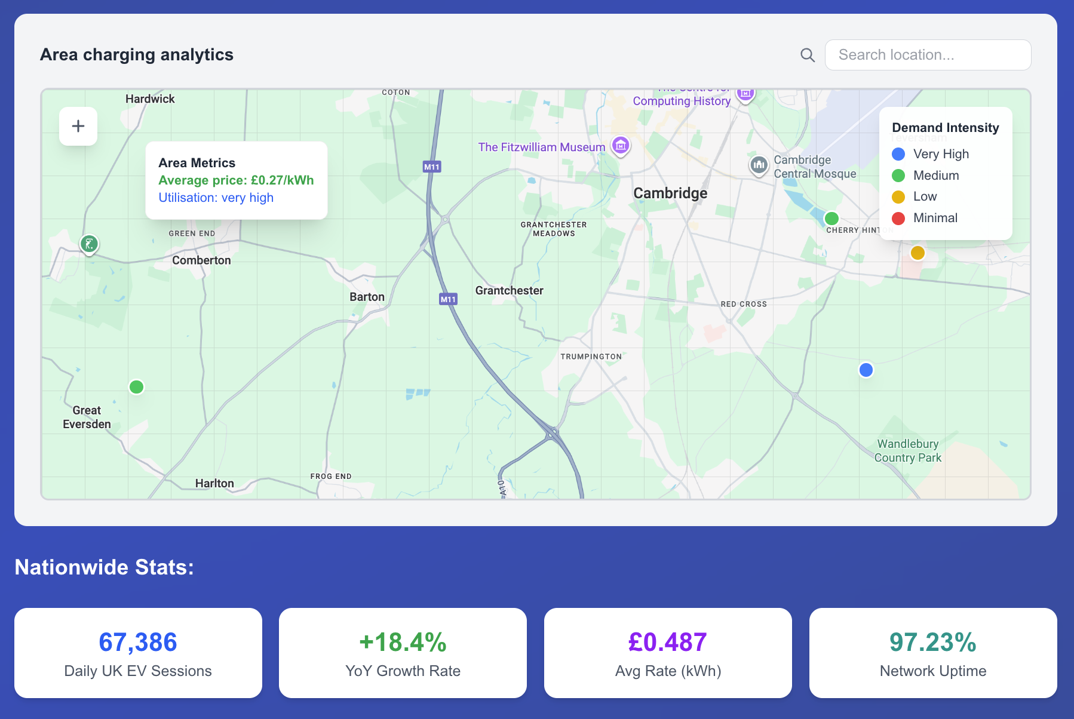Image resolution: width=1074 pixels, height=719 pixels.
Task: Open the Avg Rate (kWh) card
Action: [668, 653]
